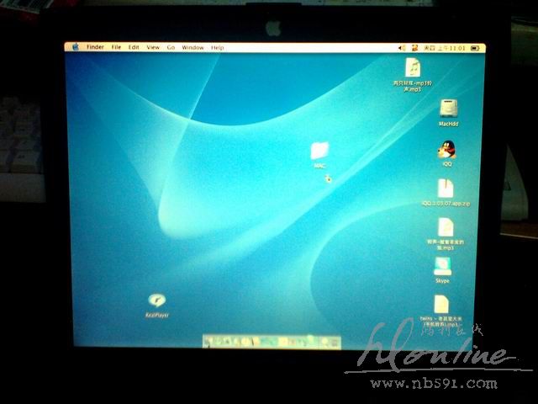
Task: Click the iQQ label under the penguin
Action: [446, 164]
